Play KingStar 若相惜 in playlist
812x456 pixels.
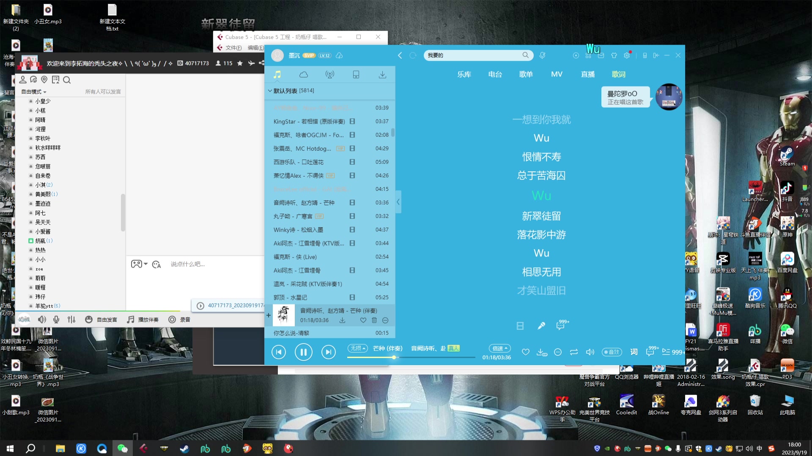click(x=330, y=122)
